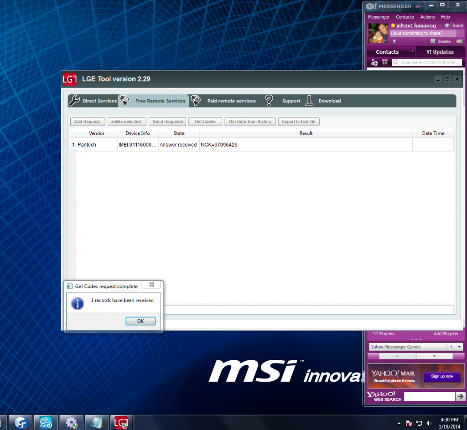467x430 pixels.
Task: Click the Y! Insider link
Action: pos(454,26)
